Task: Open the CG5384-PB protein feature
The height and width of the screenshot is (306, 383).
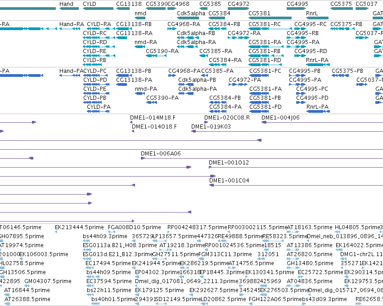Action: [218, 102]
